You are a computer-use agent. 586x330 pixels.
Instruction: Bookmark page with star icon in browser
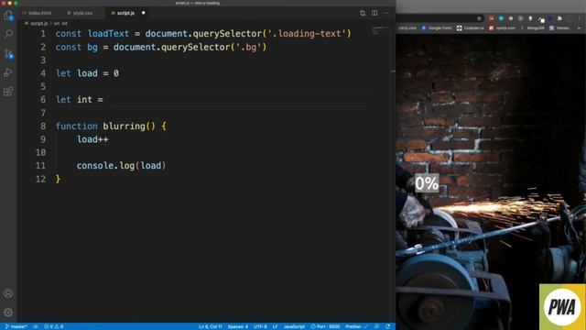click(x=479, y=18)
